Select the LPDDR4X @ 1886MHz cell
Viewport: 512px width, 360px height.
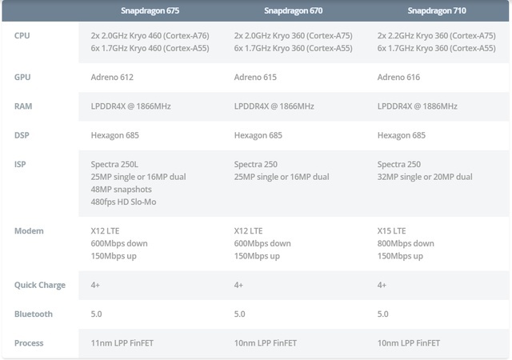(x=418, y=106)
